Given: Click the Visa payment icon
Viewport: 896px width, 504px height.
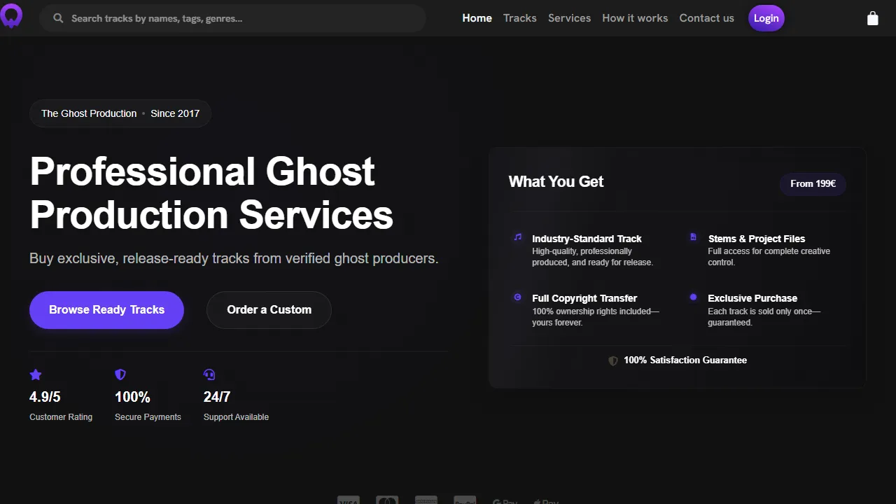Looking at the screenshot, I should 349,500.
